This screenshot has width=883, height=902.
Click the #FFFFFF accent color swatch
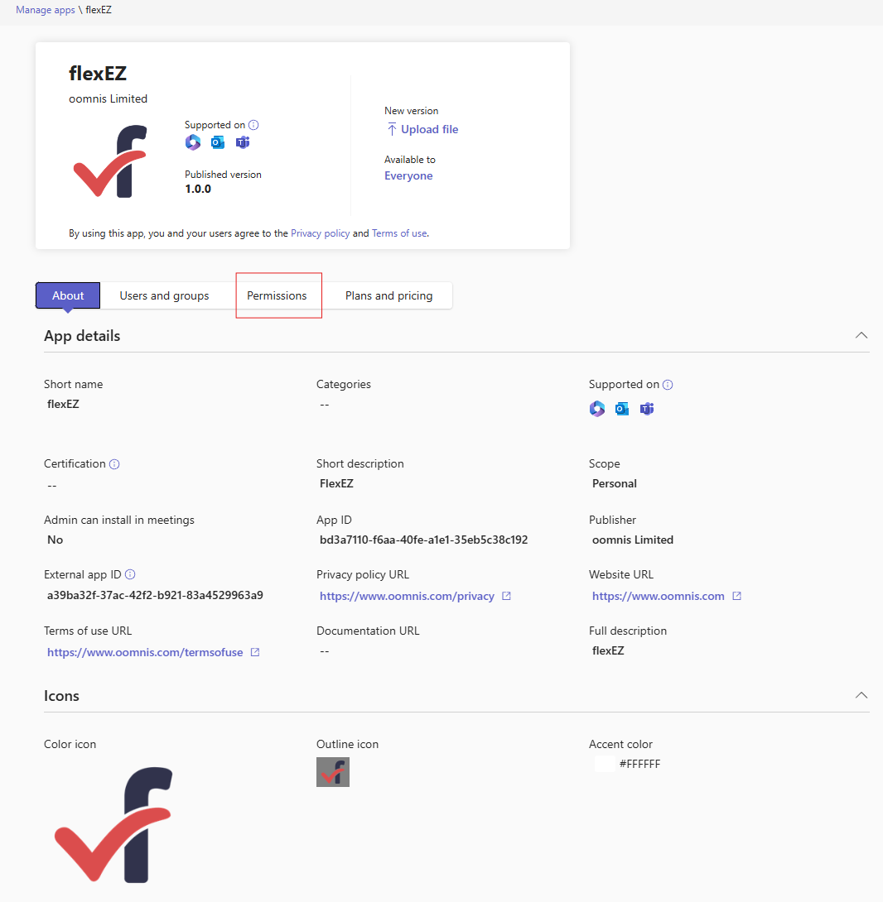604,764
